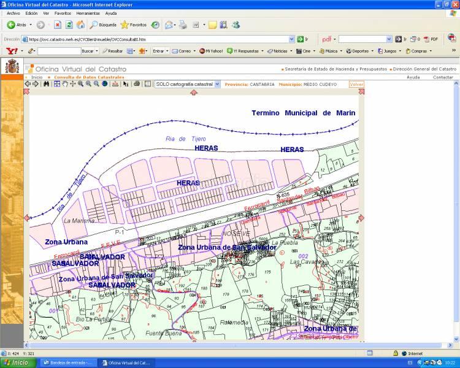Open the Contactar link
This screenshot has height=368, width=460.
[443, 77]
